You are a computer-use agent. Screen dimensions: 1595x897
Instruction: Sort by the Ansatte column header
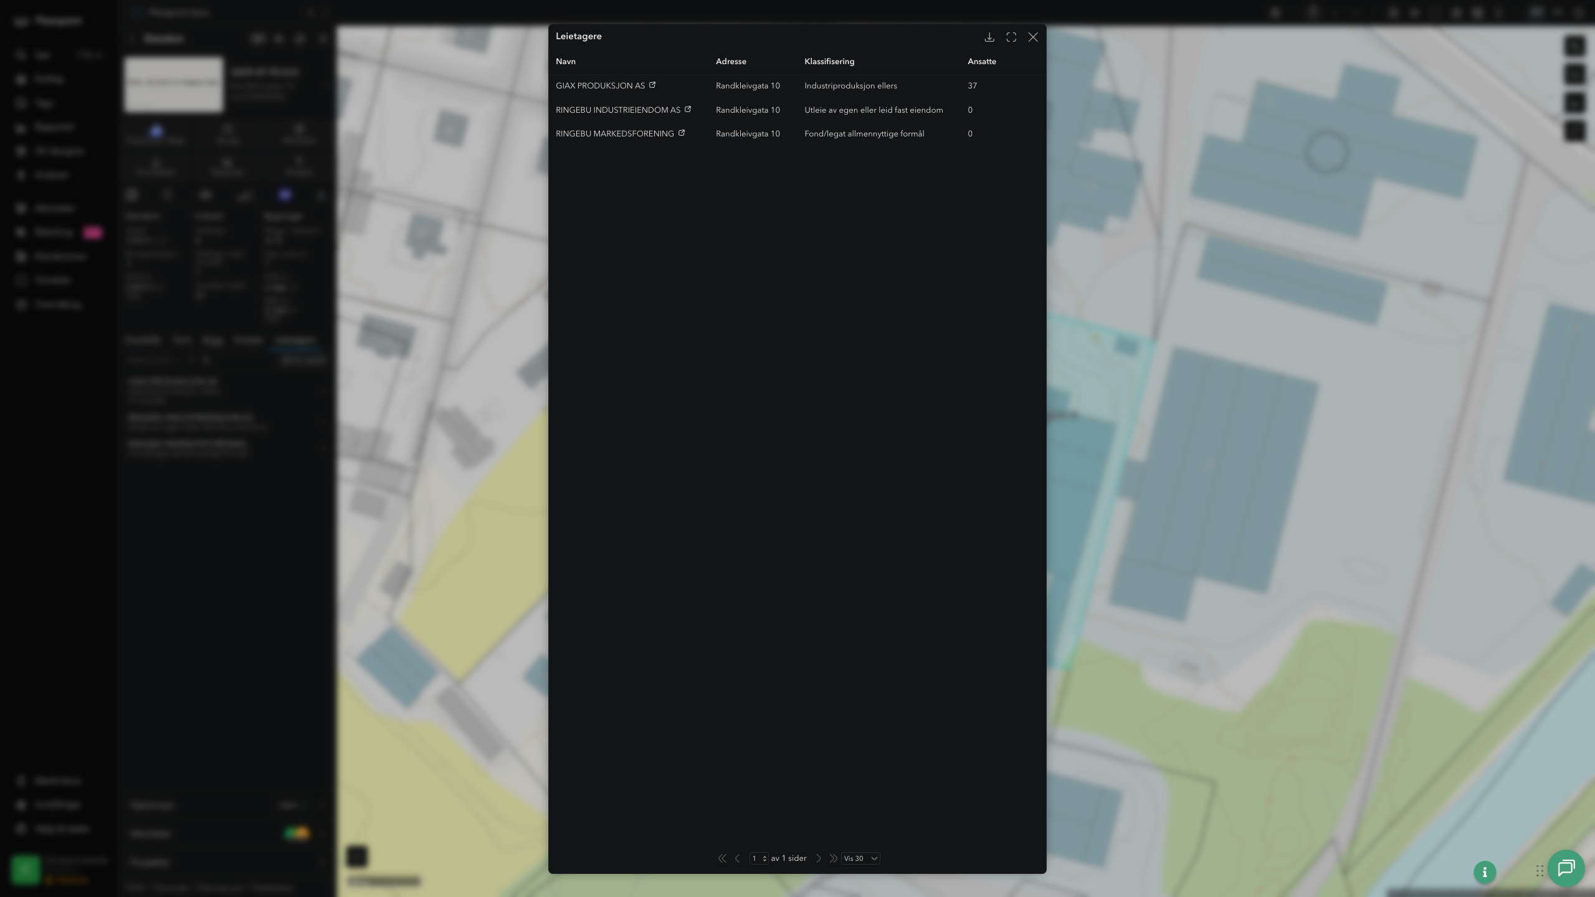coord(982,62)
